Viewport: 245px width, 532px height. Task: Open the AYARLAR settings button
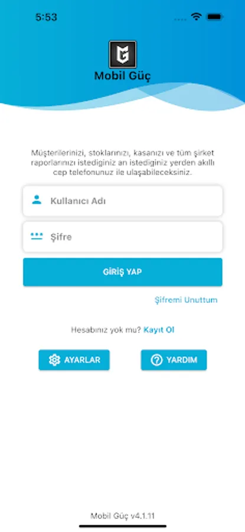coord(74,360)
